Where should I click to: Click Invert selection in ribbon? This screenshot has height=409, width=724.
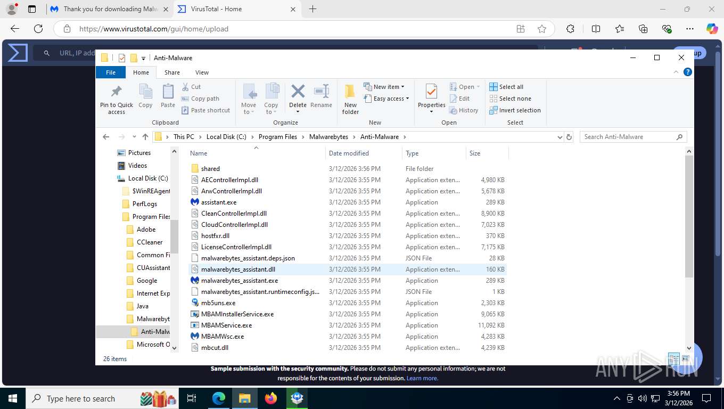pos(515,110)
